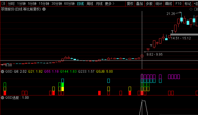Click the 翠微股份 chart title text

[x=21, y=9]
